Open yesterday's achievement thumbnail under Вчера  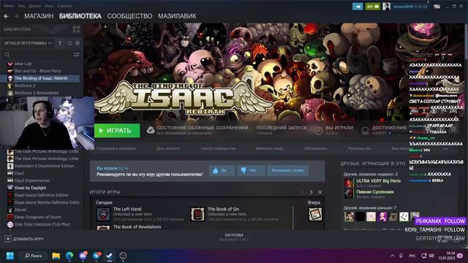(x=315, y=214)
